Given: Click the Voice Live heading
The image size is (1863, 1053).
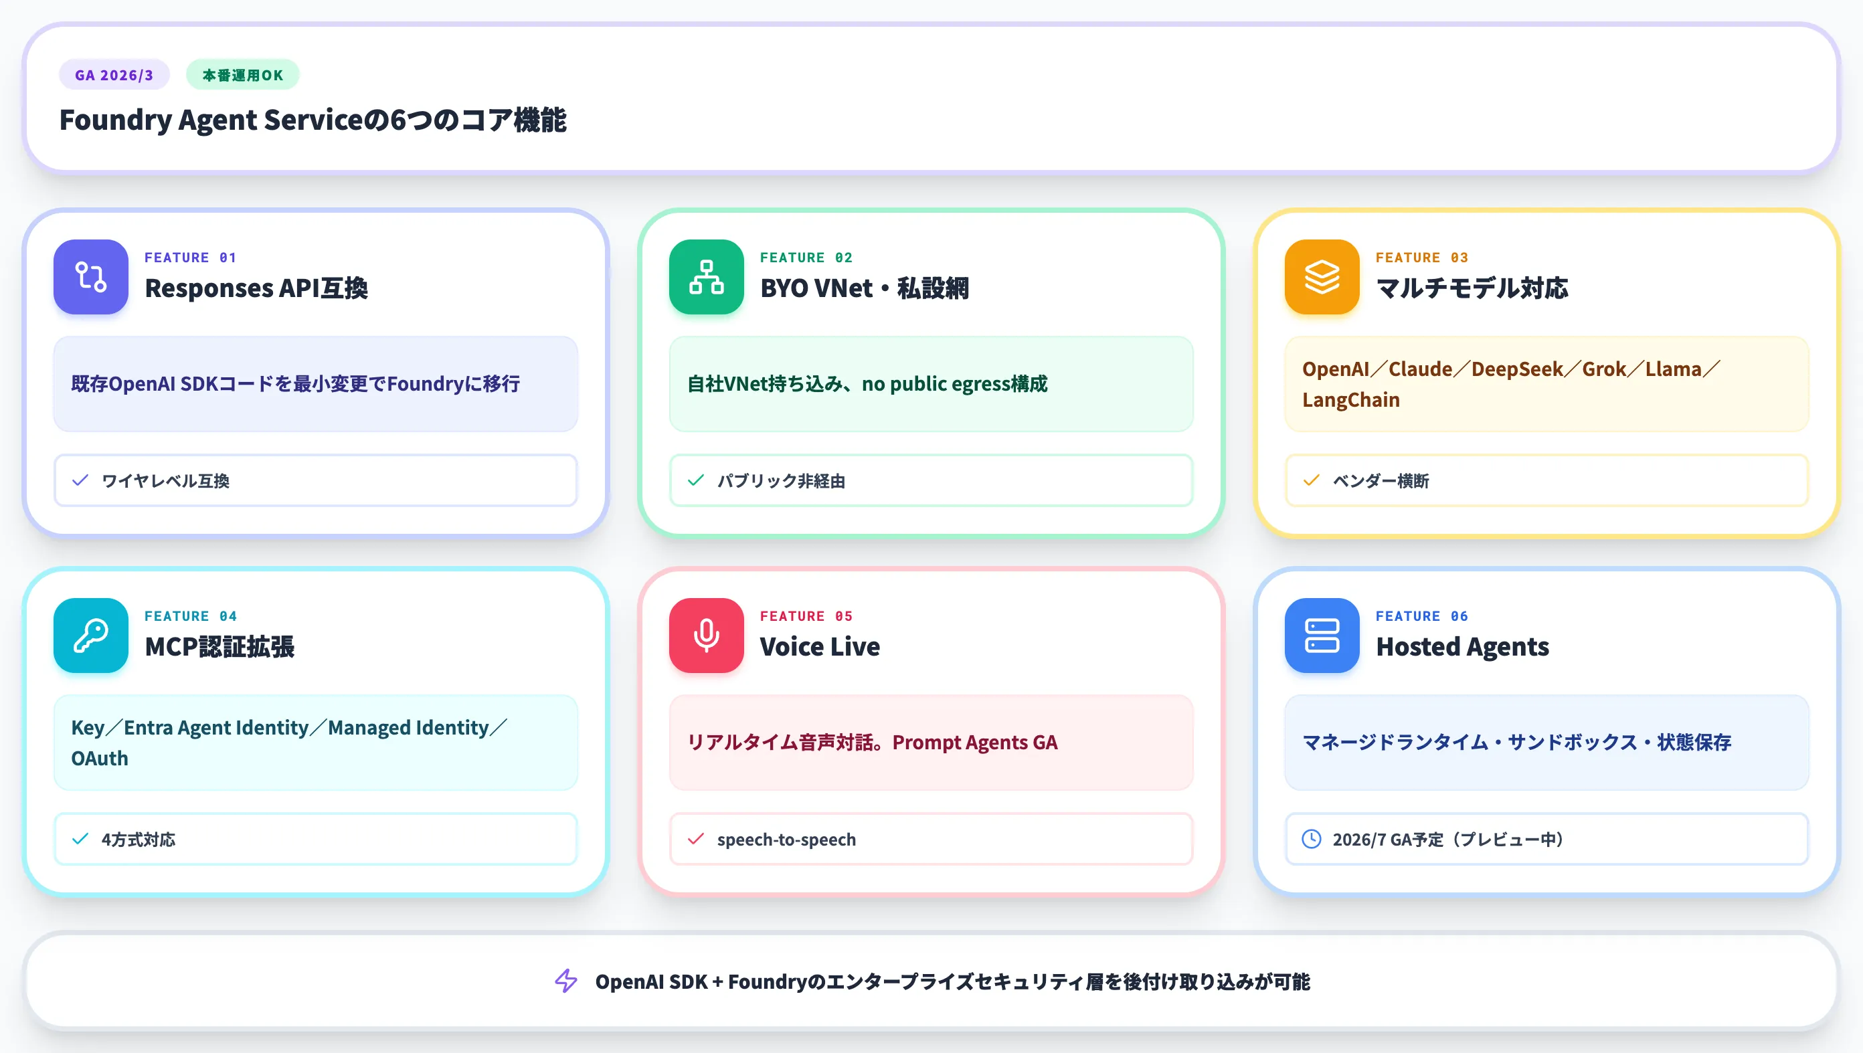Looking at the screenshot, I should coord(820,646).
